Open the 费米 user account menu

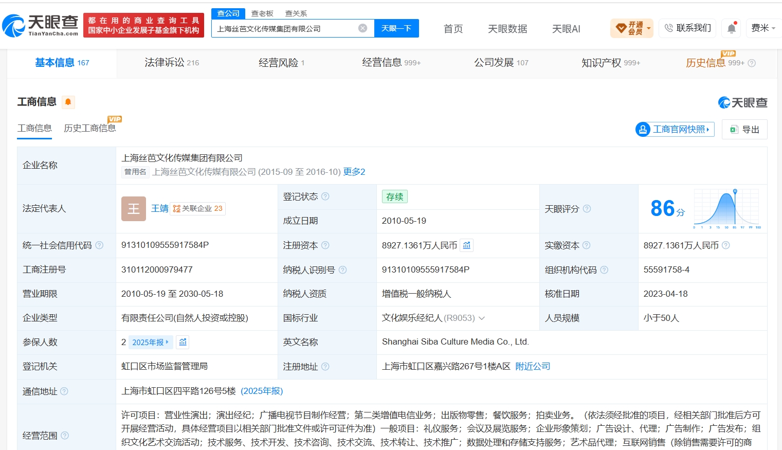pyautogui.click(x=763, y=28)
